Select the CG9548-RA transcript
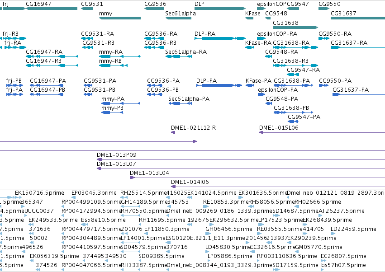This screenshot has width=385, height=272. click(x=268, y=56)
